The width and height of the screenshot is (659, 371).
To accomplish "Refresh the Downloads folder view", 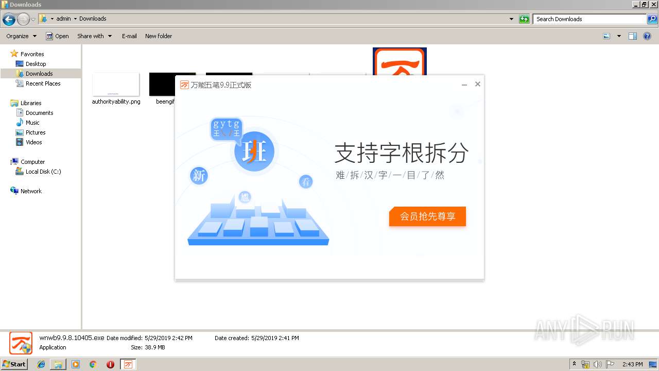I will (x=524, y=19).
